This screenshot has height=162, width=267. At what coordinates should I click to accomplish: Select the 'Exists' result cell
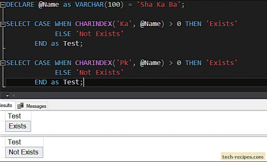[18, 126]
